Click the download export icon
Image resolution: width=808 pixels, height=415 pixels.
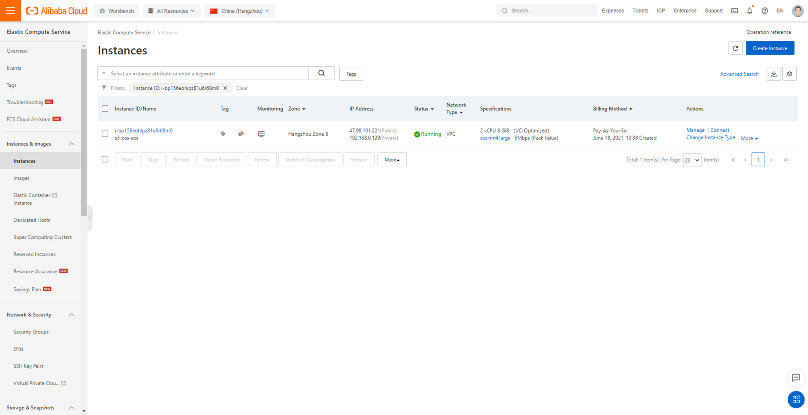coord(774,74)
